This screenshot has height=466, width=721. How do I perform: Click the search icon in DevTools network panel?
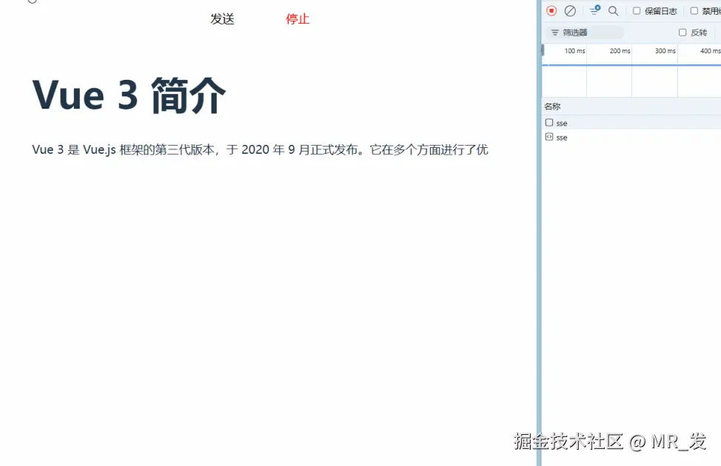[613, 10]
